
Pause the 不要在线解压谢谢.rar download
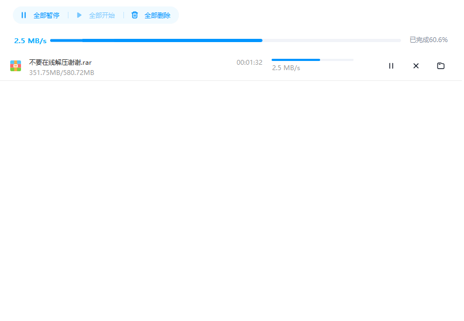tap(391, 66)
